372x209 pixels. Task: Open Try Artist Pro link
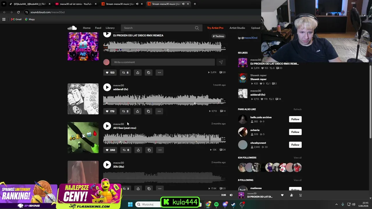pyautogui.click(x=215, y=28)
